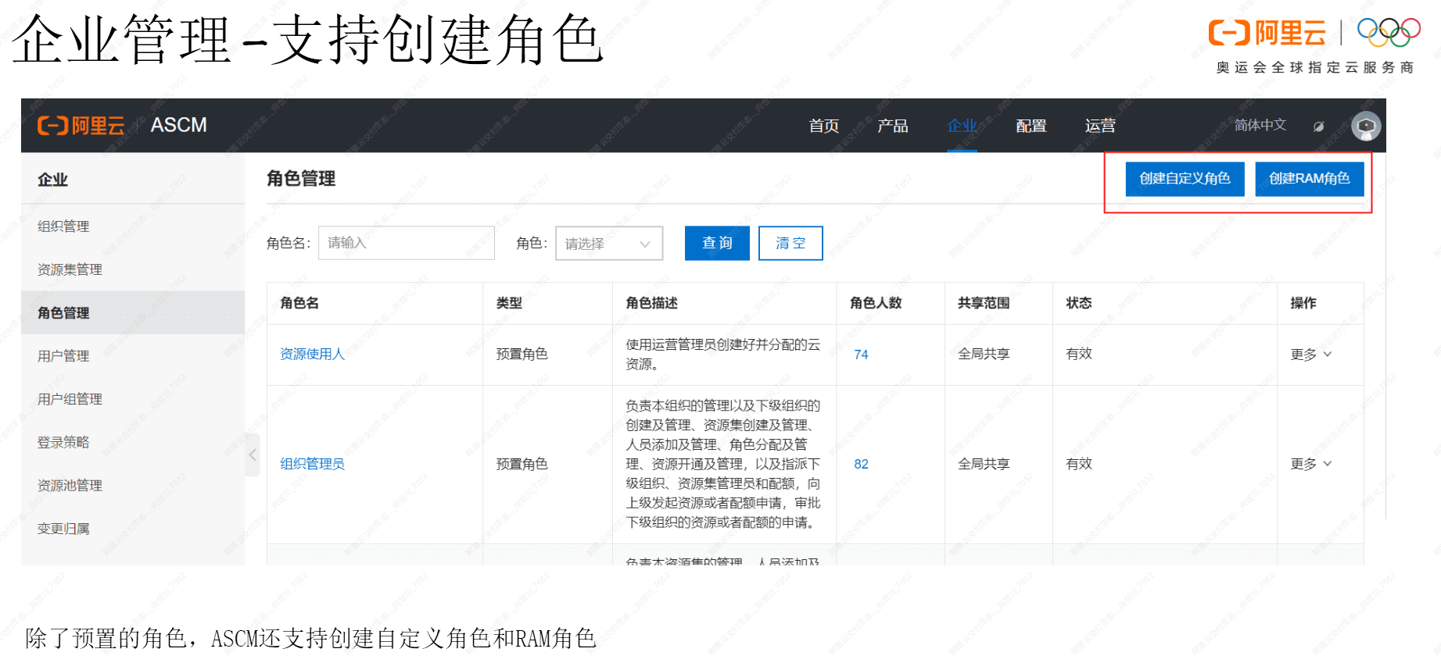This screenshot has height=663, width=1441.
Task: Open 配置 in top navigation
Action: [x=1031, y=126]
